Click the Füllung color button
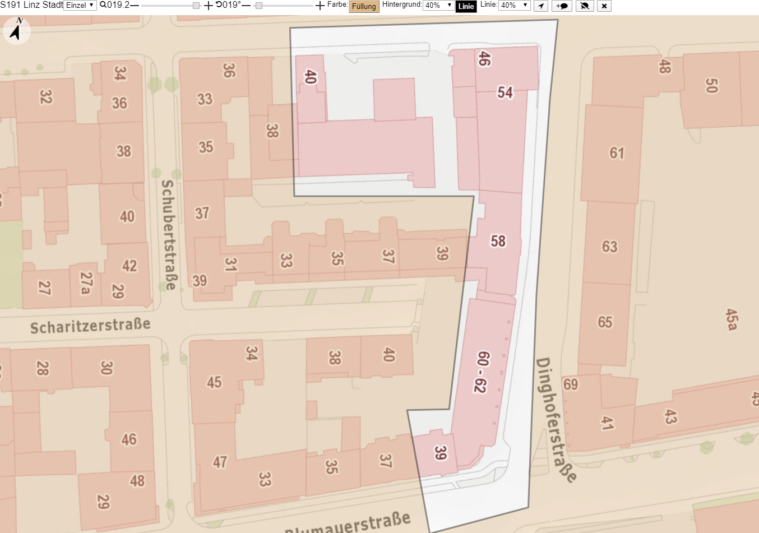Screen dimensions: 759x533 pos(364,6)
